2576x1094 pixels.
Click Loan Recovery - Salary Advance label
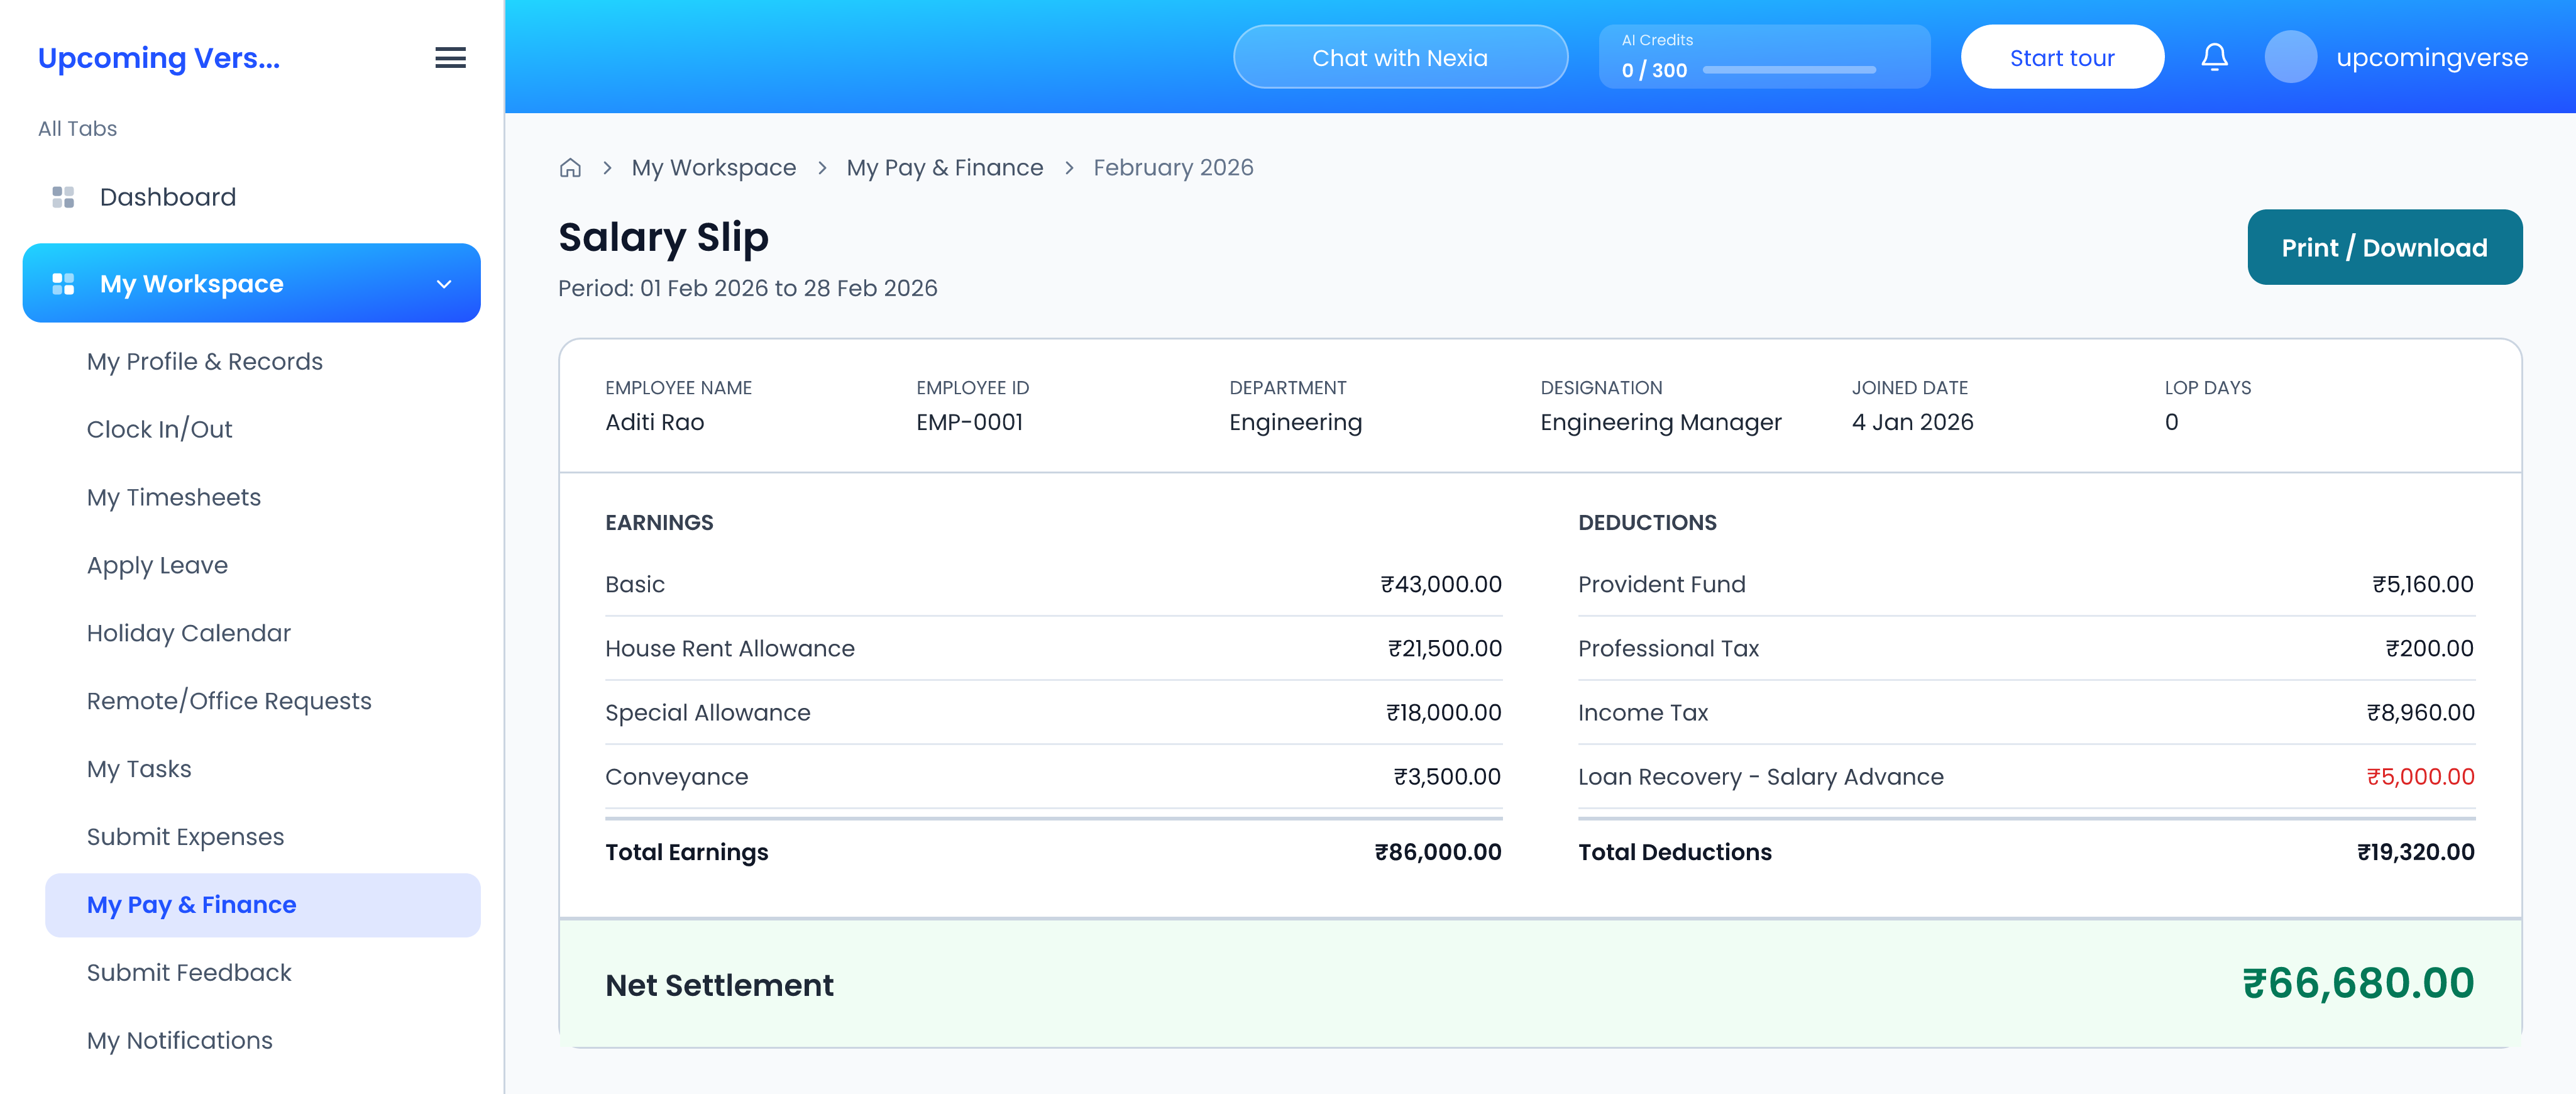click(x=1760, y=777)
